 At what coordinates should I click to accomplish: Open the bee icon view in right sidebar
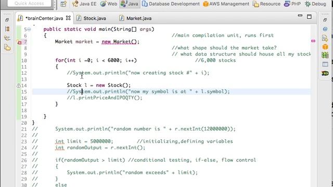click(x=325, y=73)
